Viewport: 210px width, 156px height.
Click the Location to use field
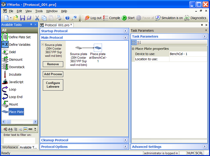[x=188, y=59]
